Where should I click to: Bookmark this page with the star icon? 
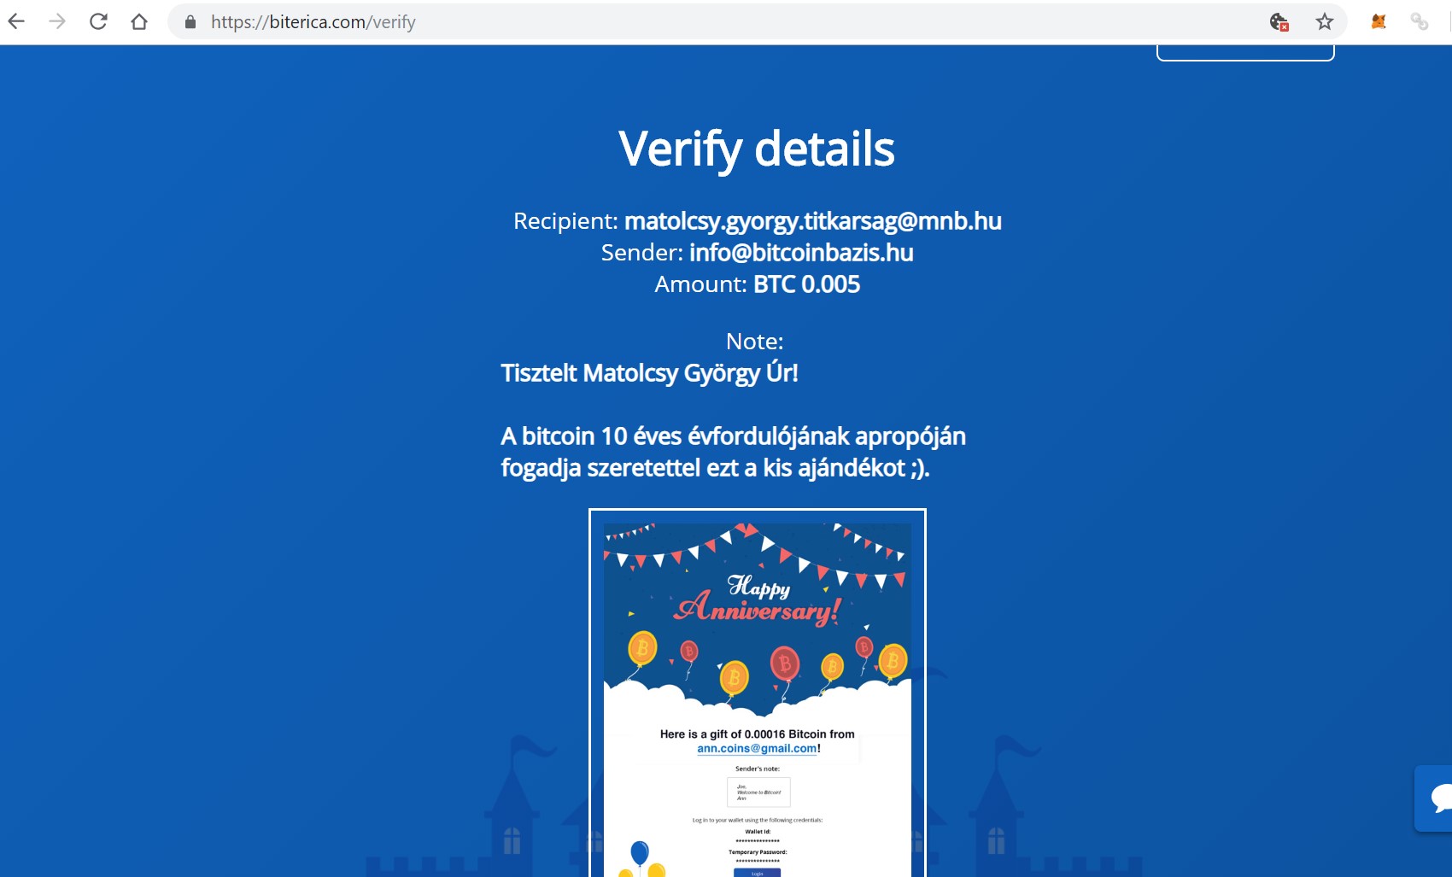tap(1325, 22)
